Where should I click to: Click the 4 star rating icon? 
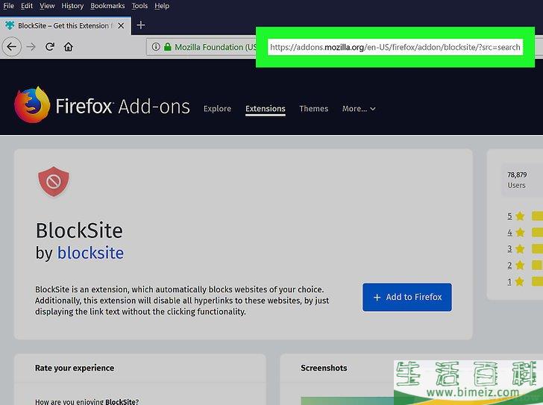(x=520, y=233)
